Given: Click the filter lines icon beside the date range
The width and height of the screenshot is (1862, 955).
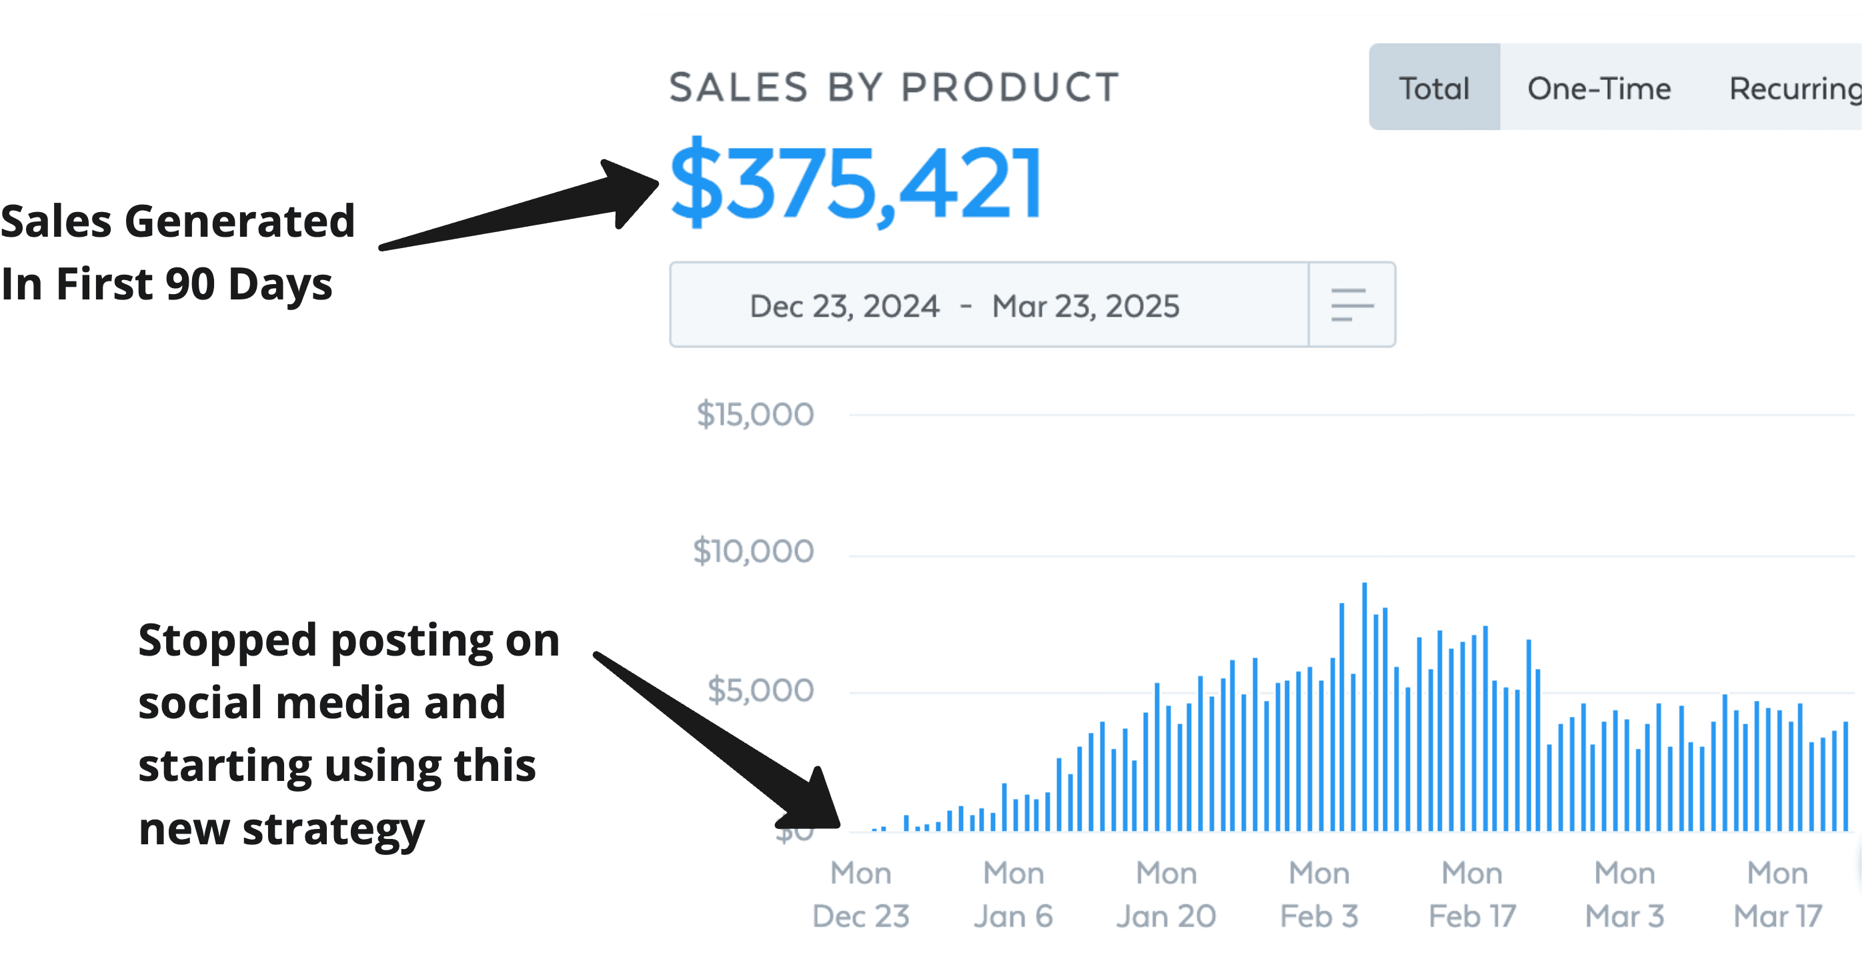Looking at the screenshot, I should (1352, 304).
